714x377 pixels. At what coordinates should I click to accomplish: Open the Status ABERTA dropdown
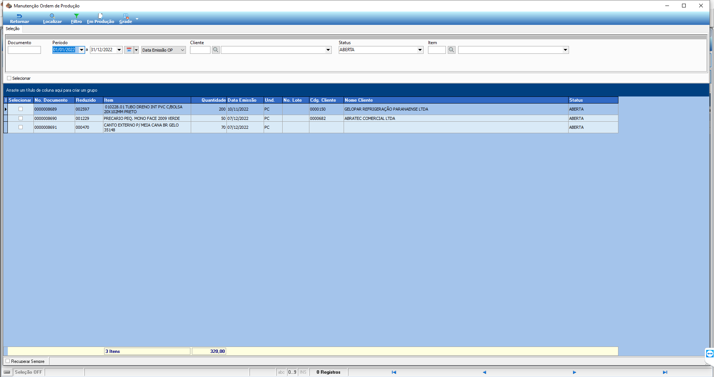(x=420, y=50)
